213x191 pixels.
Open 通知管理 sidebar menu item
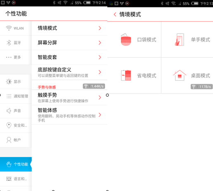[16, 96]
